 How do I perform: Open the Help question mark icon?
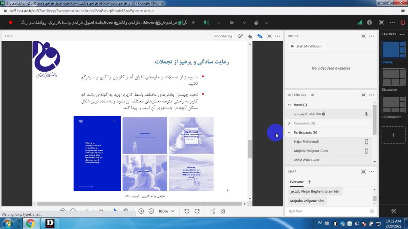[369, 23]
